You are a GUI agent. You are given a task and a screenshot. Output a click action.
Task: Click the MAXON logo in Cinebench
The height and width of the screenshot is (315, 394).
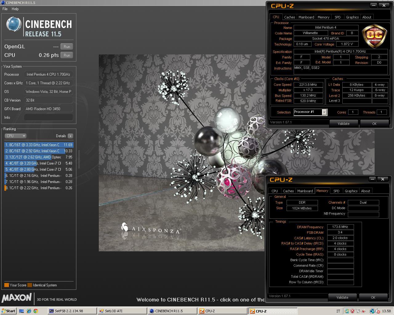[17, 298]
